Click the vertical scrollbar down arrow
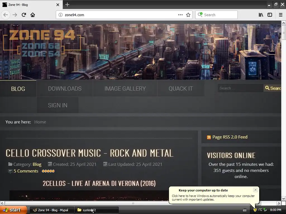The image size is (286, 214). 283,198
